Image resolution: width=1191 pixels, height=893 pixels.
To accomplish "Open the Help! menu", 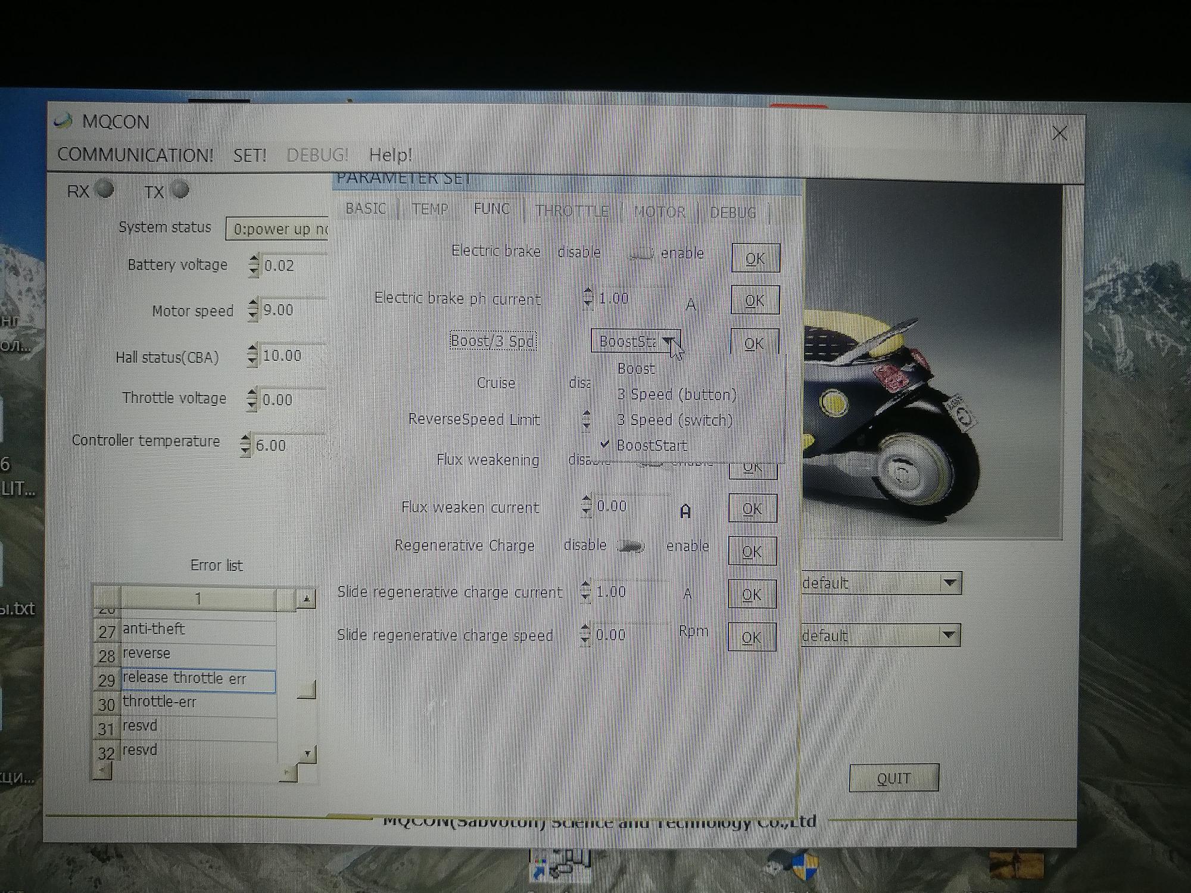I will [390, 155].
